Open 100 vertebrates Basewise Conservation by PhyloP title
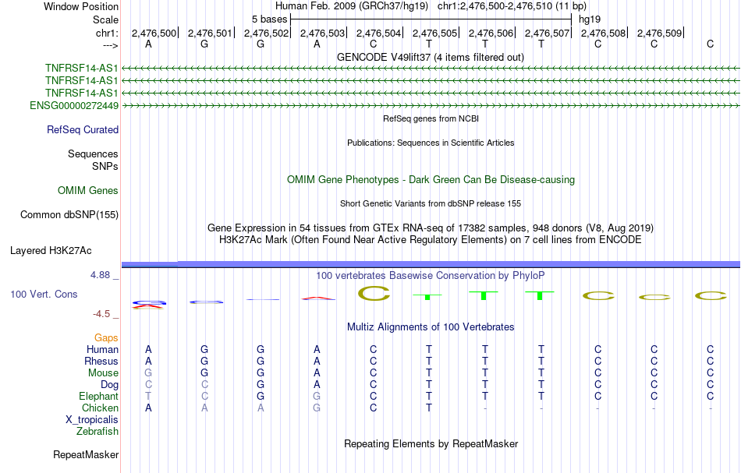 point(431,276)
